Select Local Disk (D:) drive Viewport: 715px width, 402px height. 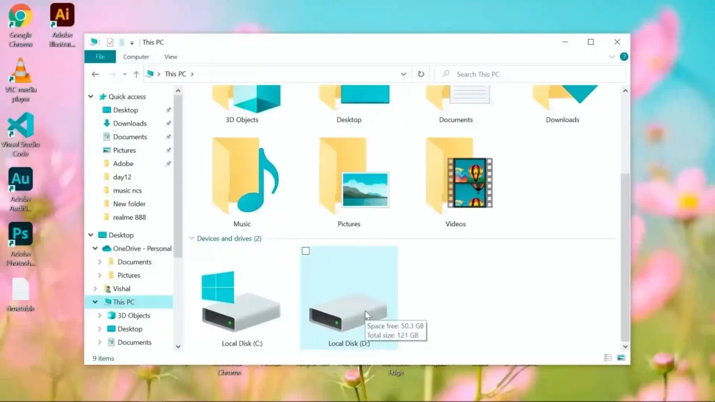(x=349, y=298)
